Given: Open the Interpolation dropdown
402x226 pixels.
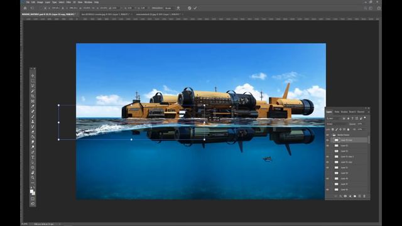Looking at the screenshot, I should [x=169, y=8].
